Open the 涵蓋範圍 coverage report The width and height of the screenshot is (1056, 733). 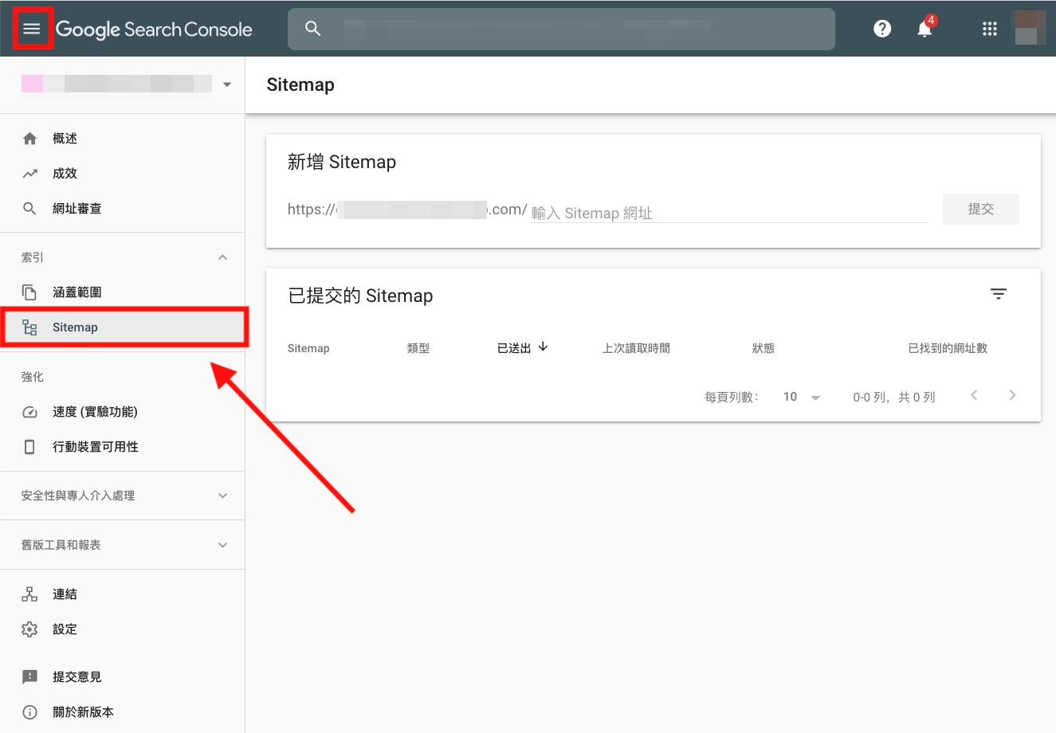pyautogui.click(x=77, y=292)
